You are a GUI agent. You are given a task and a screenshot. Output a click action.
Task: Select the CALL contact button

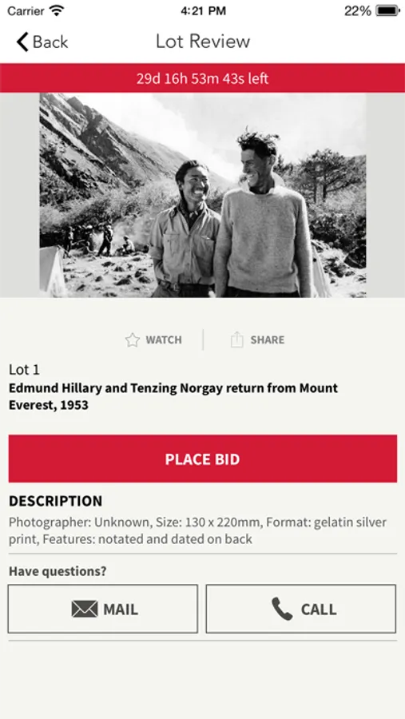point(301,609)
